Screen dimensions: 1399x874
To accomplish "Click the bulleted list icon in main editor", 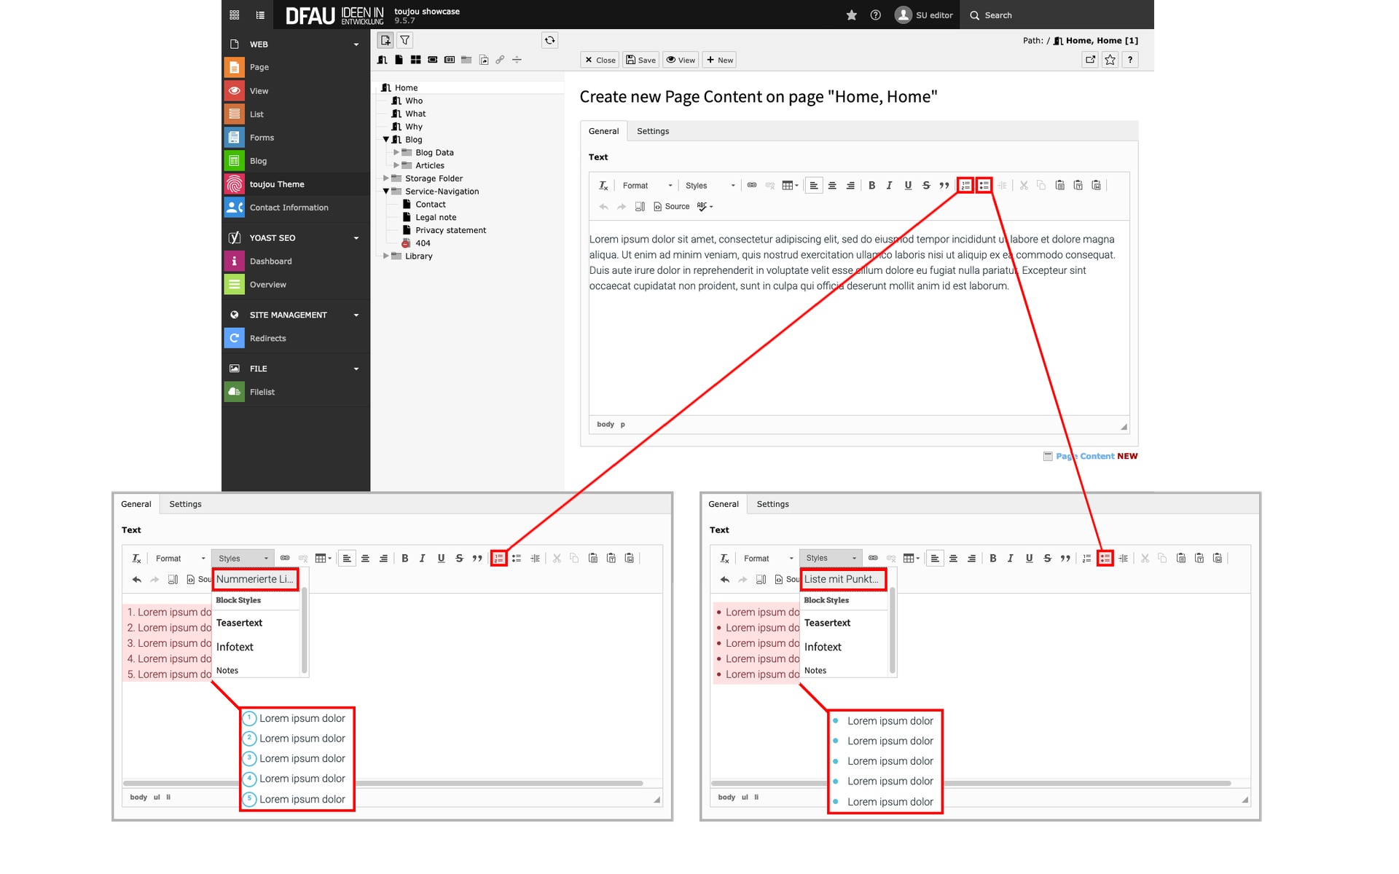I will [x=984, y=186].
